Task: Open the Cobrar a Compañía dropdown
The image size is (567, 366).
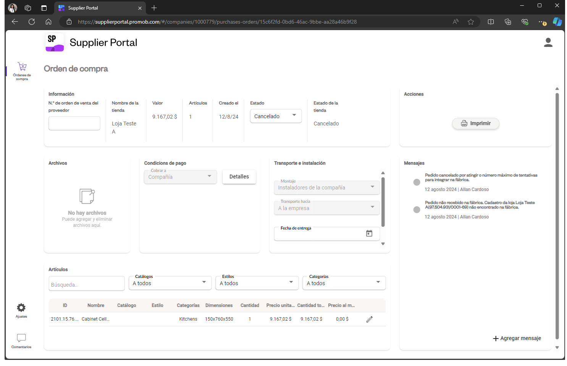Action: 180,177
